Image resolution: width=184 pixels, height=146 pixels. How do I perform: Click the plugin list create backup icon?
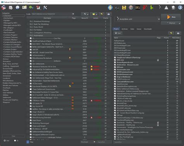(x=178, y=33)
